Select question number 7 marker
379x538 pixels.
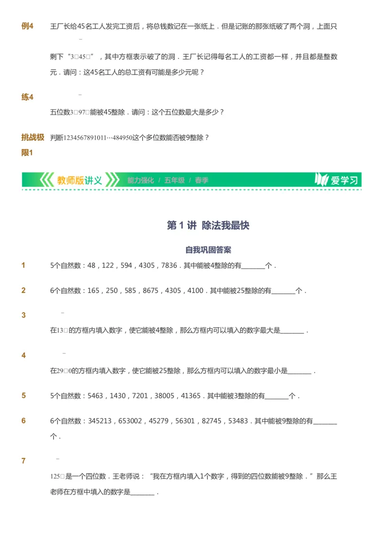pos(23,460)
